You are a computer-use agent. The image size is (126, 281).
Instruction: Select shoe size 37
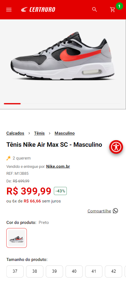15,271
